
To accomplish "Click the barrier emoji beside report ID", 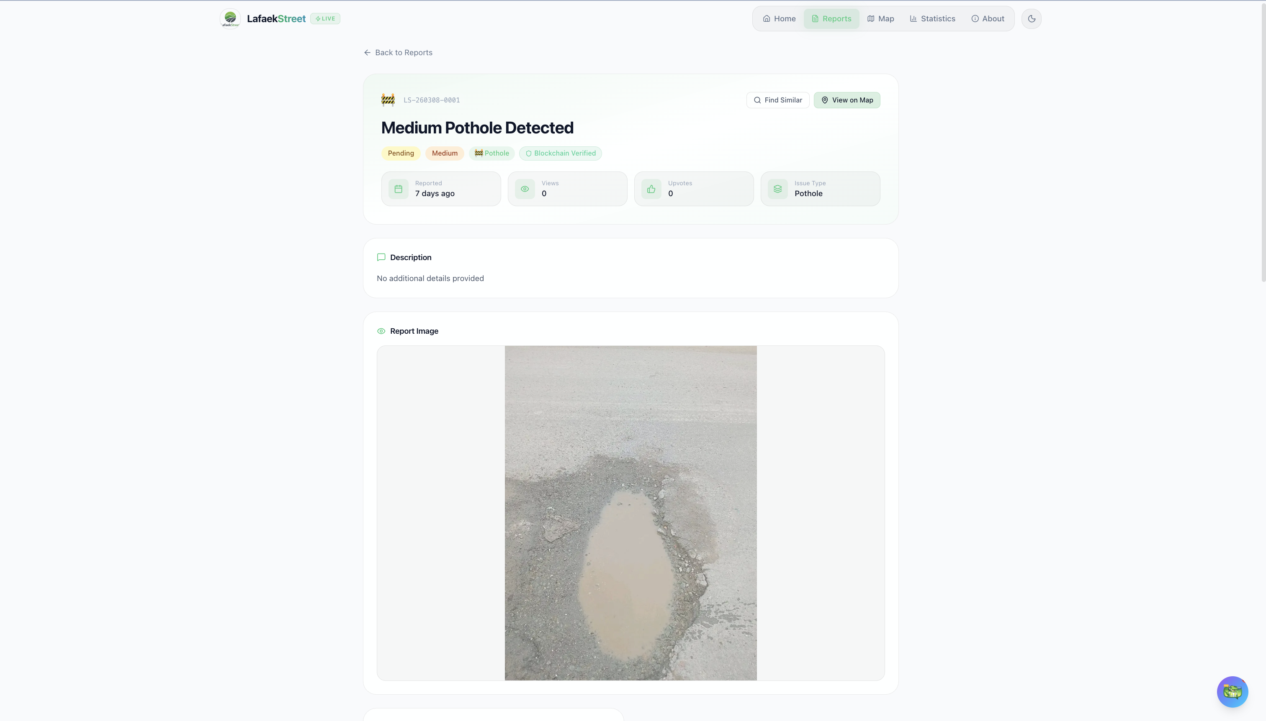I will pyautogui.click(x=388, y=100).
